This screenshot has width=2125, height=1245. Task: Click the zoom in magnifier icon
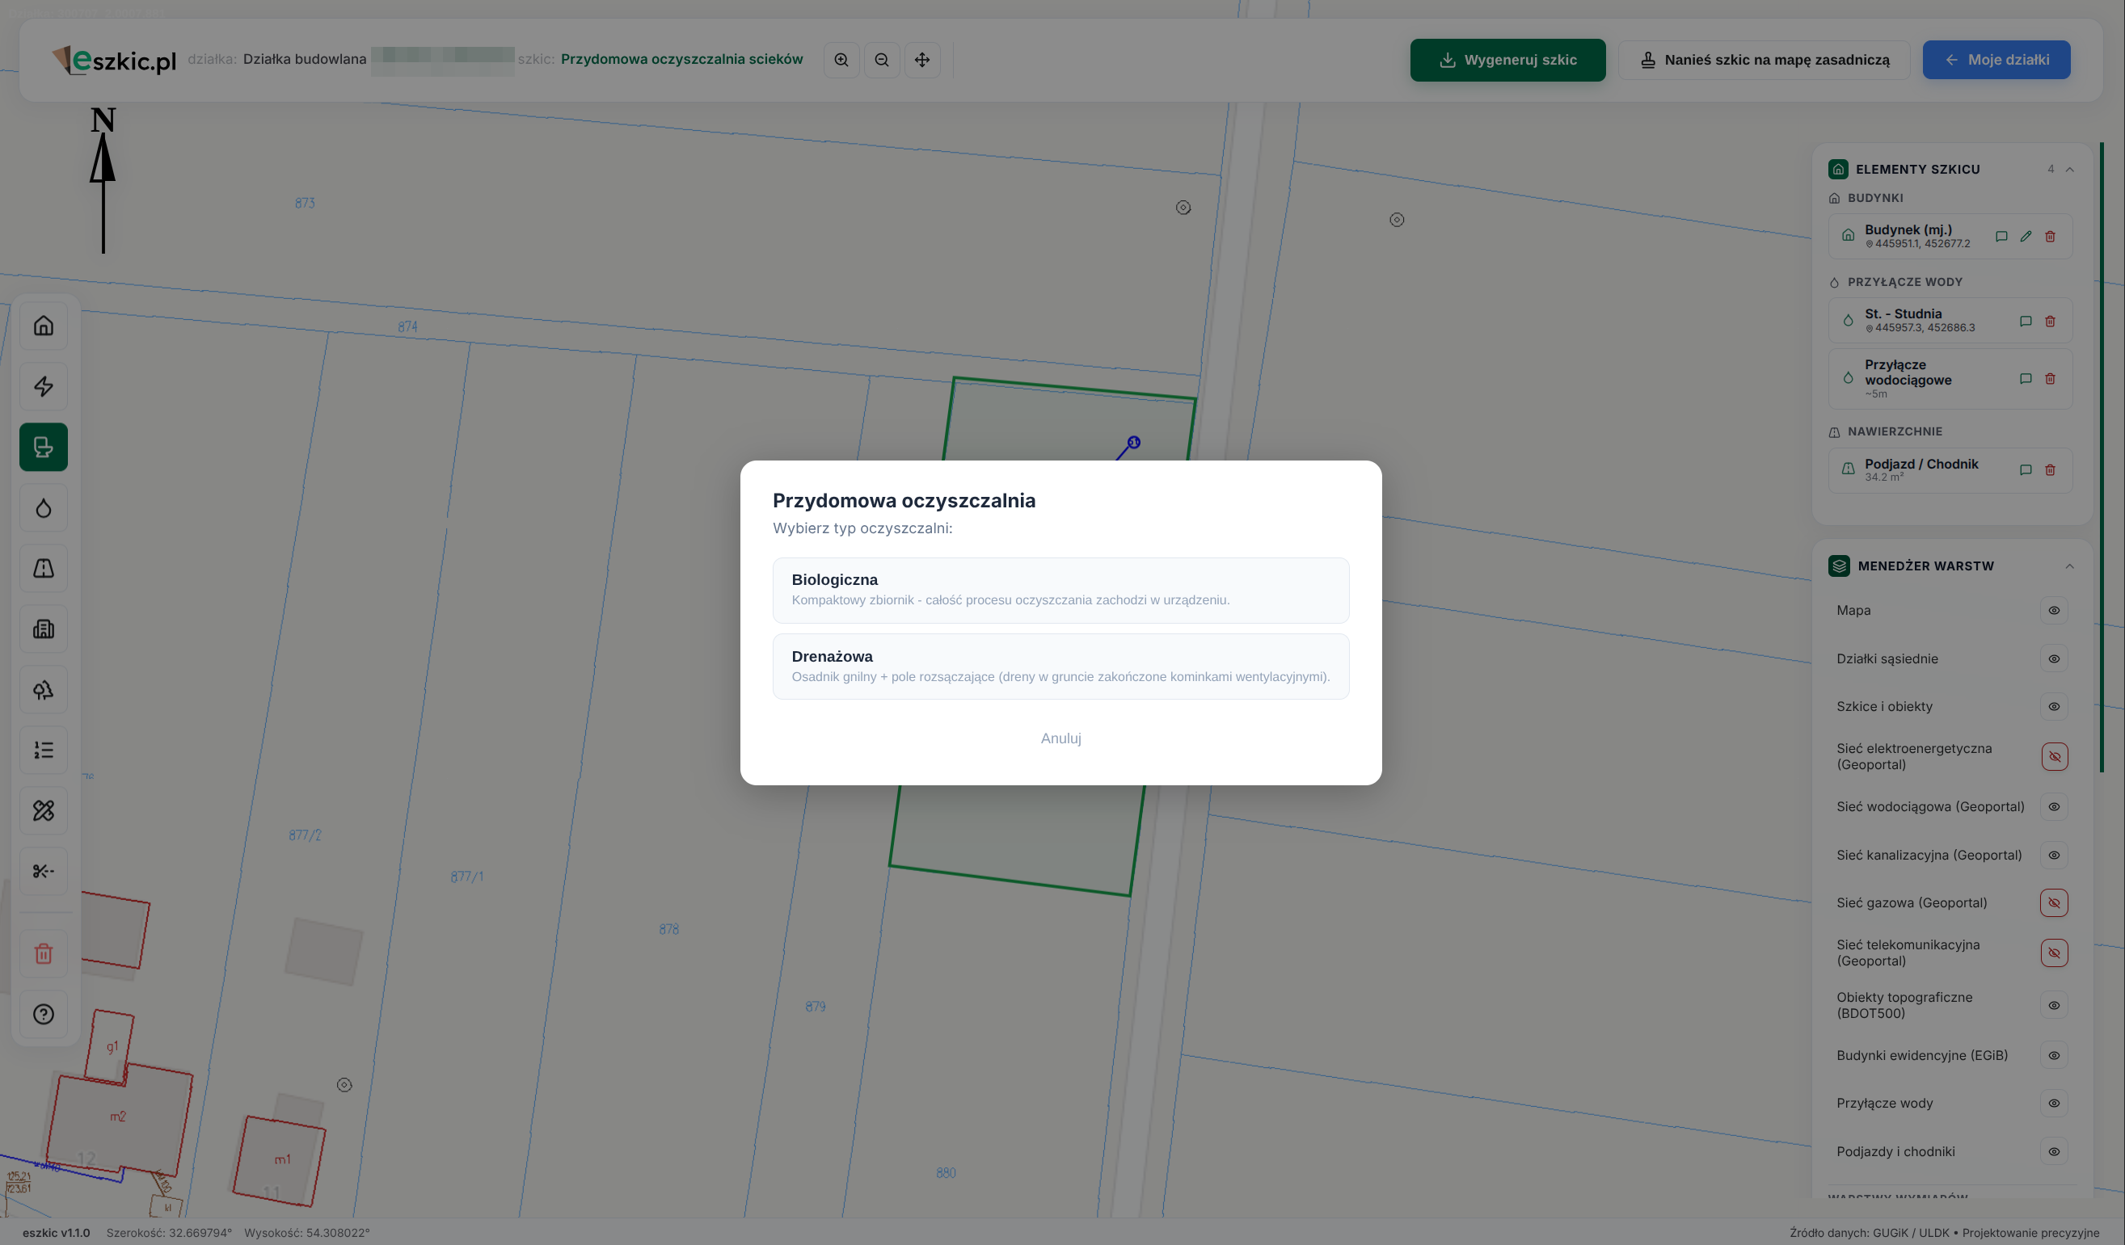click(x=841, y=60)
